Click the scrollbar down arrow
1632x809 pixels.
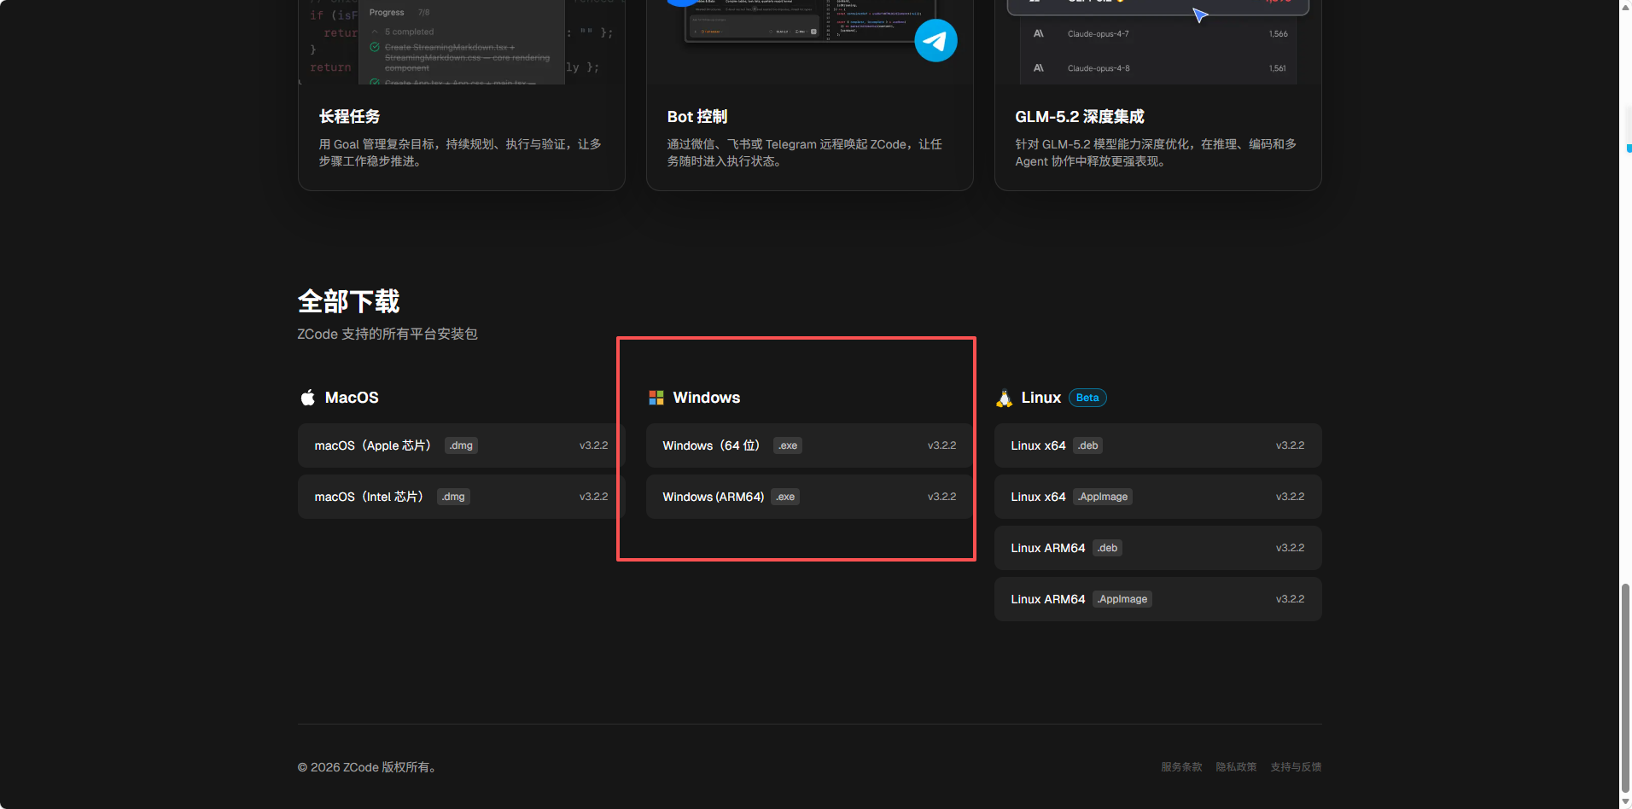click(x=1625, y=802)
